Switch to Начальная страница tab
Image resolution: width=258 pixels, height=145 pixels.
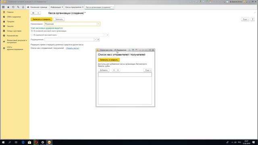click(x=37, y=7)
